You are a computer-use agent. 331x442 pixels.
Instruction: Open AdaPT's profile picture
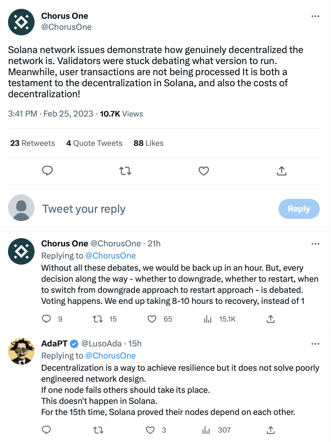(21, 351)
